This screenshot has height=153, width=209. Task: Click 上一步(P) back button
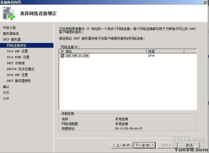coord(122,145)
